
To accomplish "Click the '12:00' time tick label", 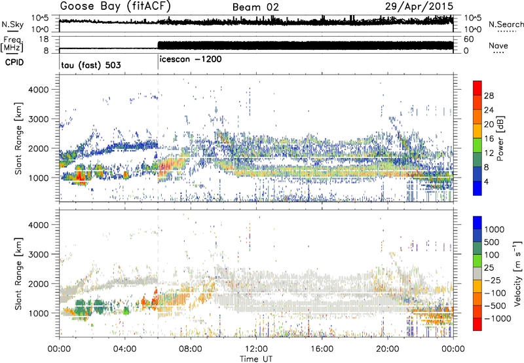I will pyautogui.click(x=256, y=349).
